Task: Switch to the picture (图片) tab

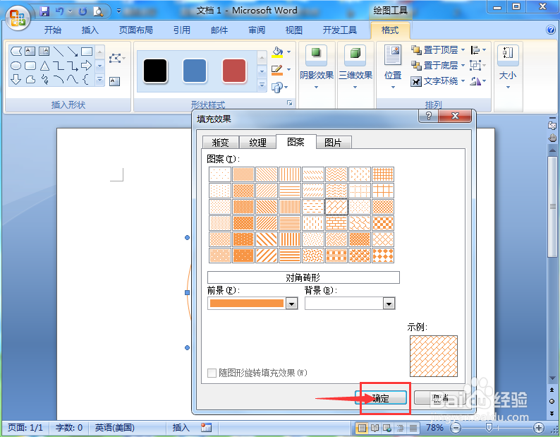Action: click(x=333, y=143)
